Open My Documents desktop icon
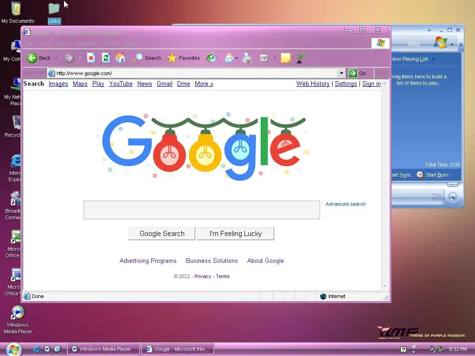 pos(18,13)
